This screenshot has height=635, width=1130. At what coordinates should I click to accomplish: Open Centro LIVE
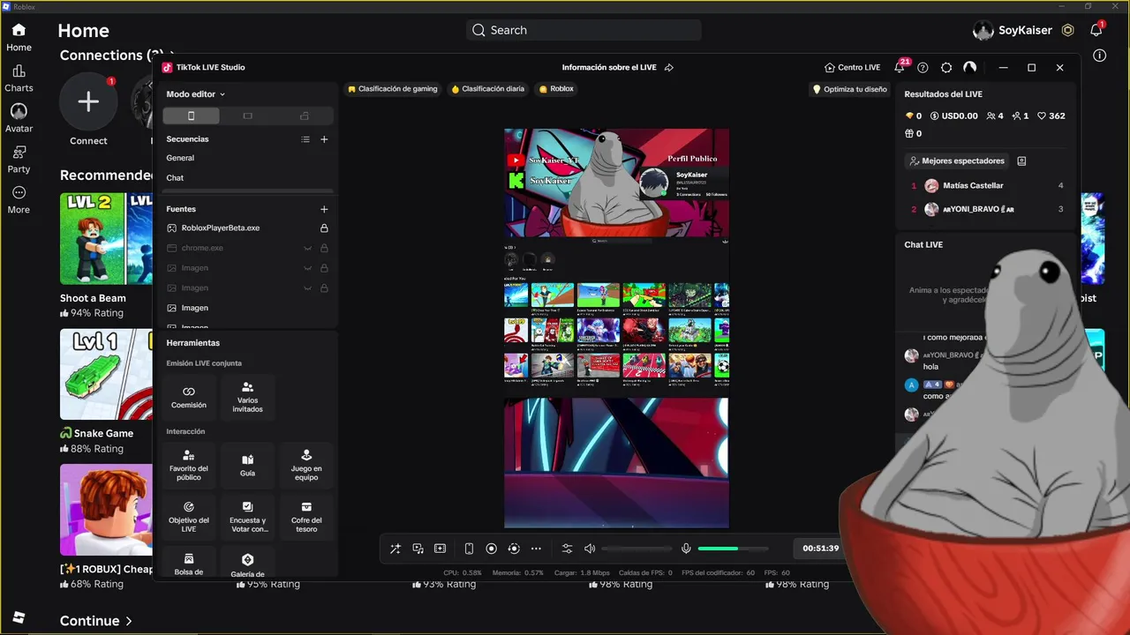tap(852, 67)
